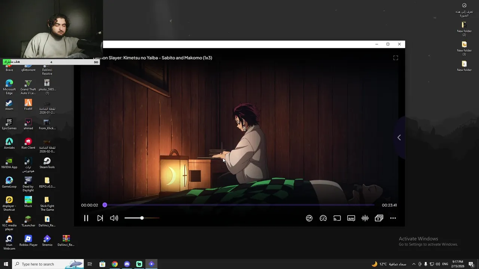This screenshot has width=479, height=269.
Task: Click the Windows Start button
Action: point(6,264)
